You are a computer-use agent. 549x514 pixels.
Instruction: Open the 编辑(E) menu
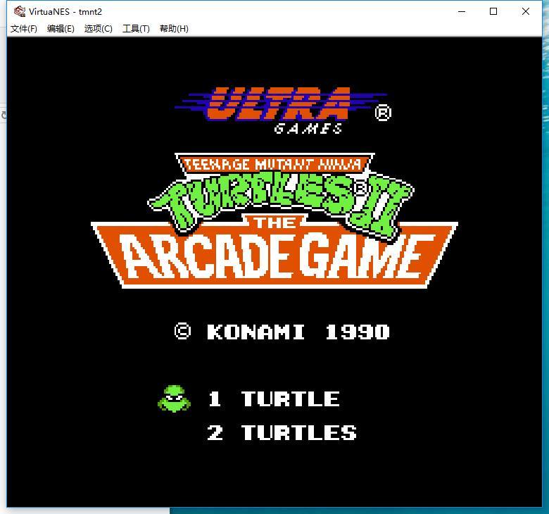click(x=61, y=29)
